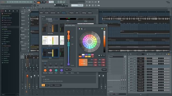Mute the Kick channel via its green LED
The image size is (172, 96).
click(129, 58)
